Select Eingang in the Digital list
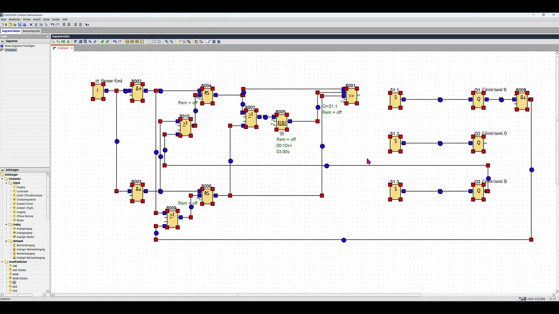 21,187
